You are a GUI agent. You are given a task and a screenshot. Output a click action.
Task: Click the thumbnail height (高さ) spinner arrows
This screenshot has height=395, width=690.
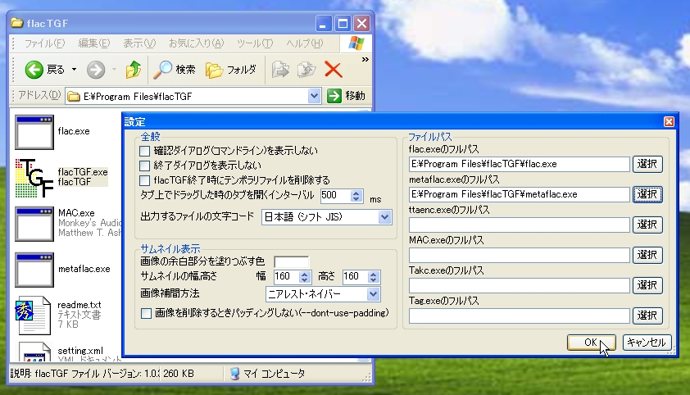pyautogui.click(x=374, y=277)
